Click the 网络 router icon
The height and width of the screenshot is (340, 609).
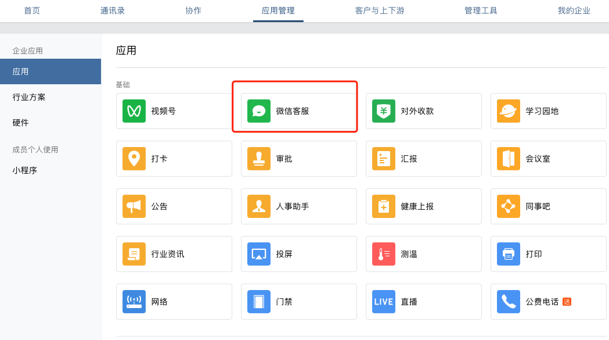click(134, 302)
